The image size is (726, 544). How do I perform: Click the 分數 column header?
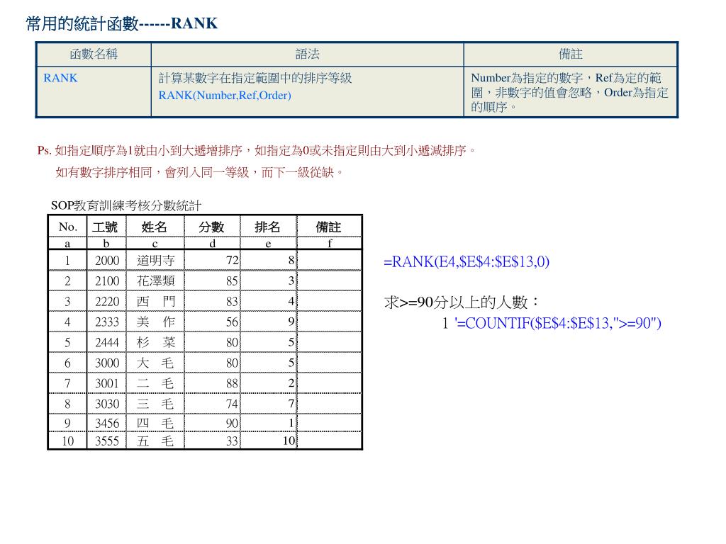click(211, 227)
